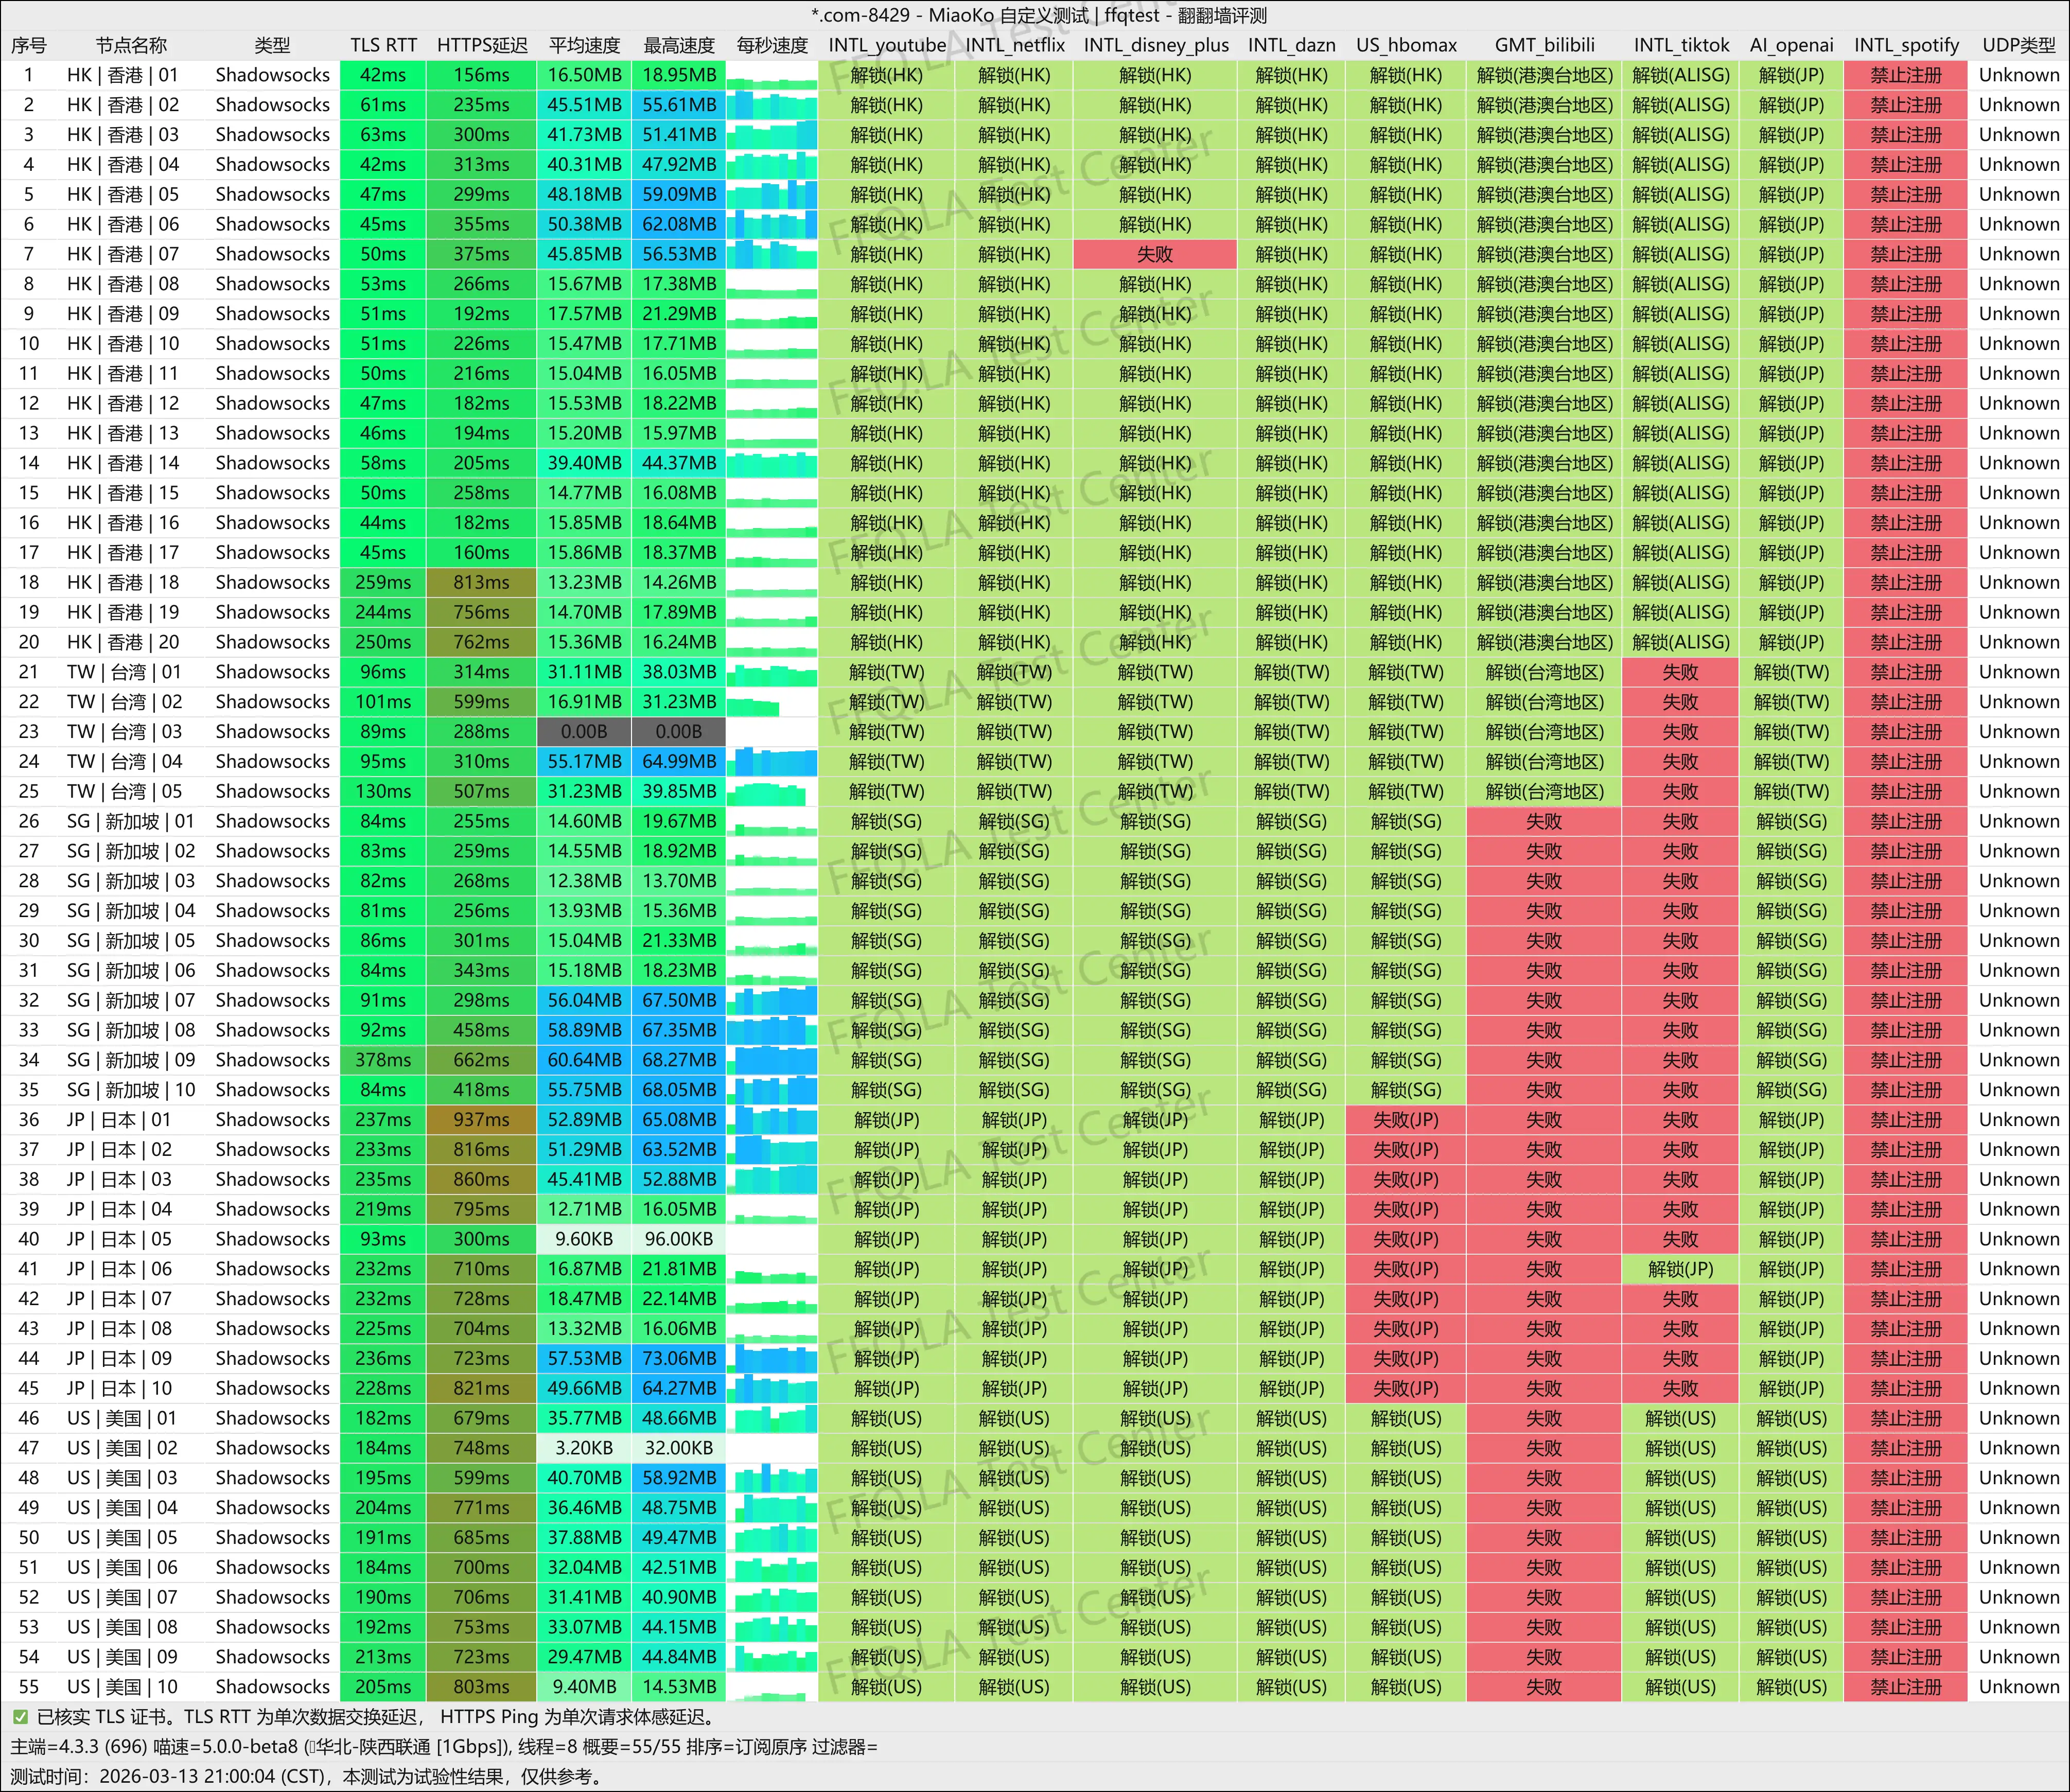Click the 解锁(JP) tiktok cell for JP 06

tap(1680, 1269)
